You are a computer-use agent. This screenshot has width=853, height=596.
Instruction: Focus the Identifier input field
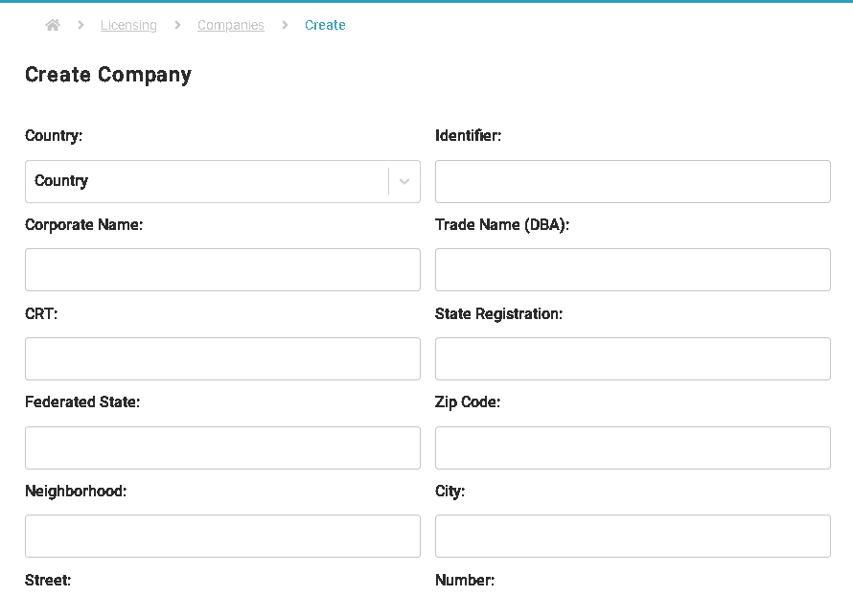[x=632, y=181]
